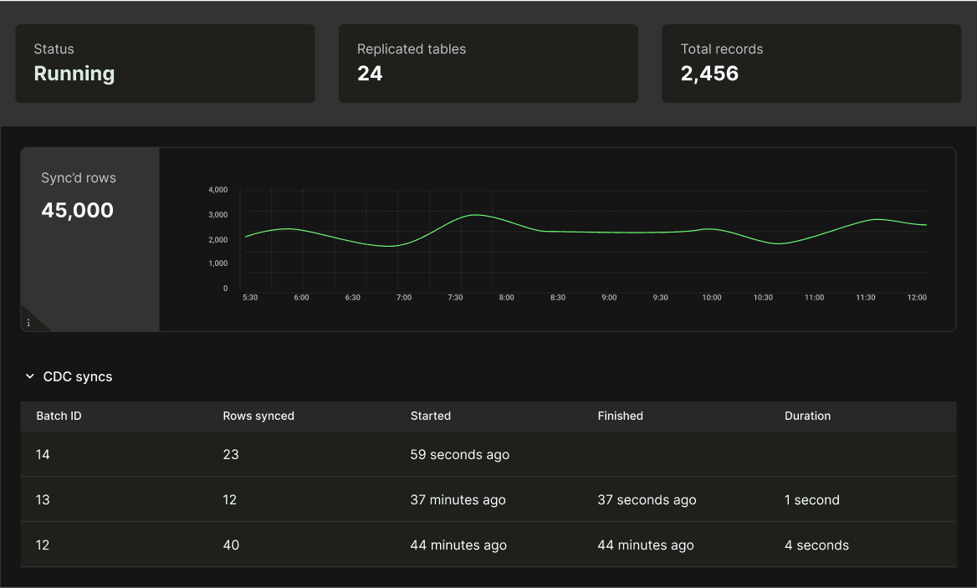Screen dimensions: 977x588
Task: Click the Finished column header
Action: coord(621,416)
